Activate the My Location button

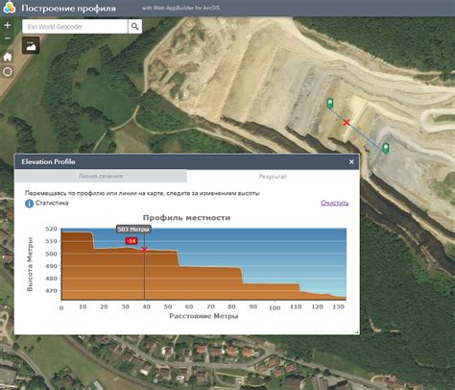point(8,72)
